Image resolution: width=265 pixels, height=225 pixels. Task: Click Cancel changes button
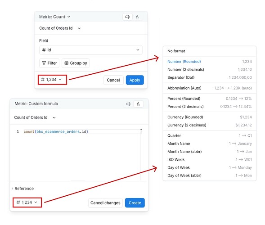105,203
